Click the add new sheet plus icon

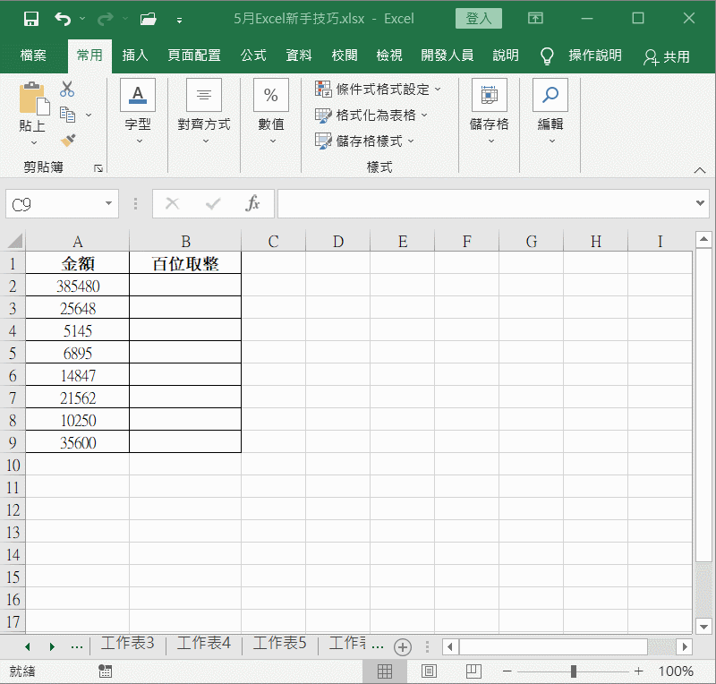coord(403,646)
